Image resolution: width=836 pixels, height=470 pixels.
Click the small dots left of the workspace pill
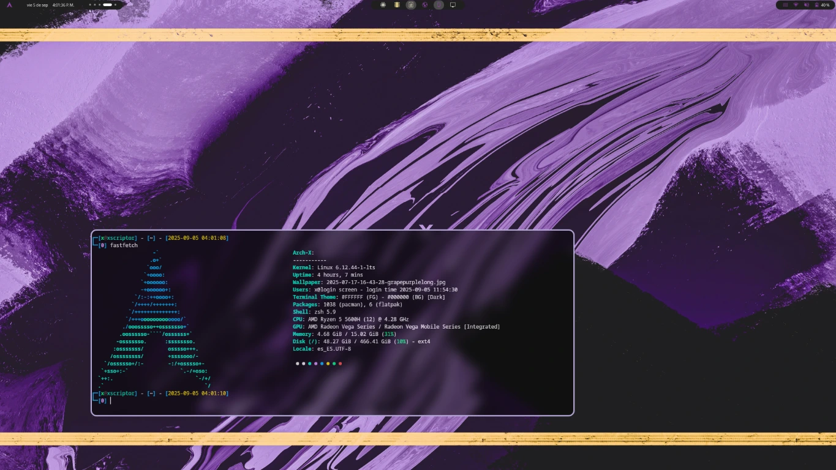(95, 4)
